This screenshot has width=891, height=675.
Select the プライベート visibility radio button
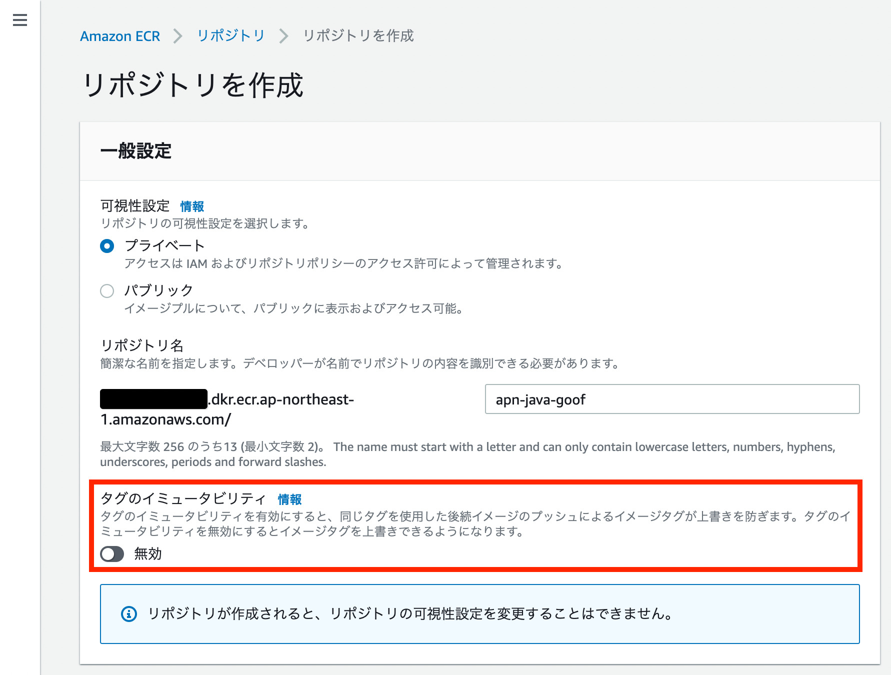107,245
